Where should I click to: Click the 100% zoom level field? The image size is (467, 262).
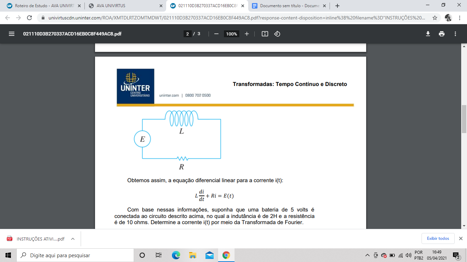pyautogui.click(x=231, y=34)
